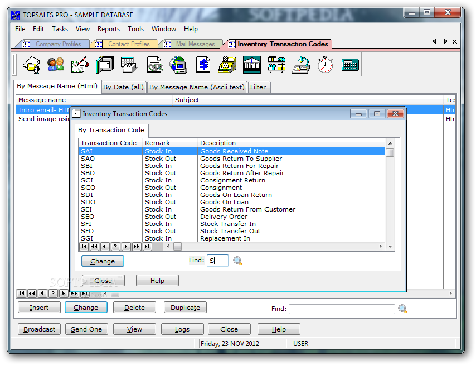
Task: Open the contacts people icon
Action: [56, 65]
